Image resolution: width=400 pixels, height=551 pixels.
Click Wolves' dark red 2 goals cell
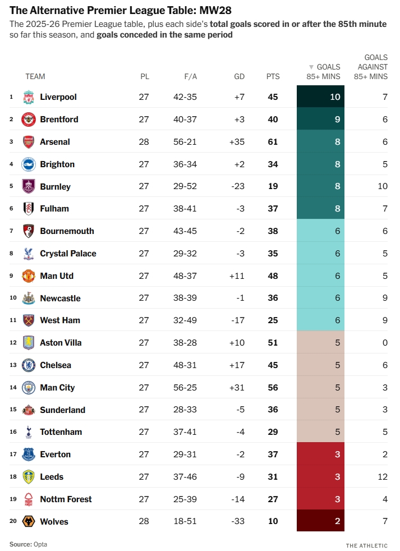click(x=320, y=522)
